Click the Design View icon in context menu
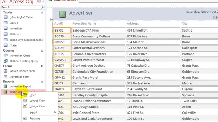 [x=25, y=106]
